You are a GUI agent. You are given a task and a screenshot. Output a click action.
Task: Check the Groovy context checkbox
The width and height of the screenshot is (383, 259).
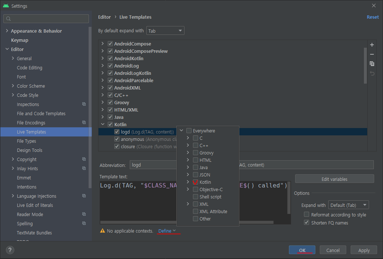[196, 153]
